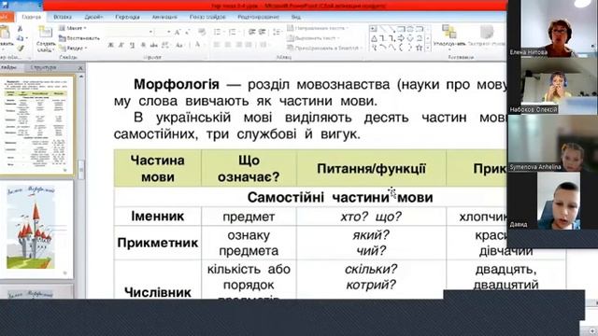The width and height of the screenshot is (598, 336).
Task: Click the Symenova Anhelina video tile
Action: 552,143
